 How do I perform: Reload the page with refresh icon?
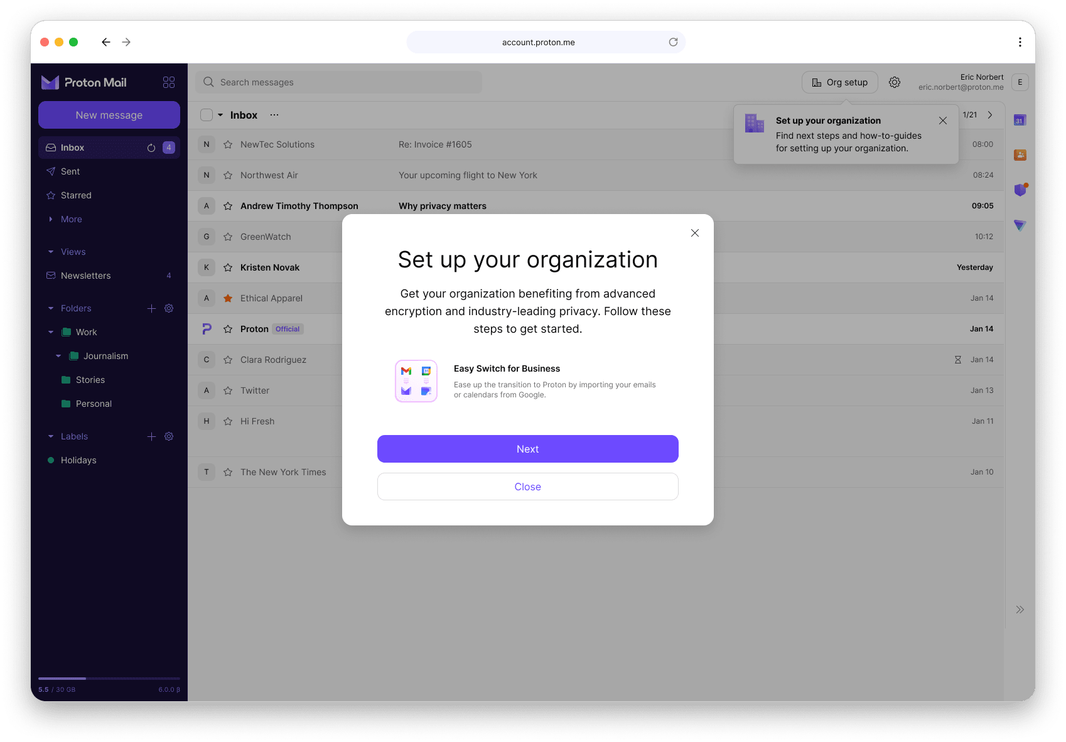673,42
